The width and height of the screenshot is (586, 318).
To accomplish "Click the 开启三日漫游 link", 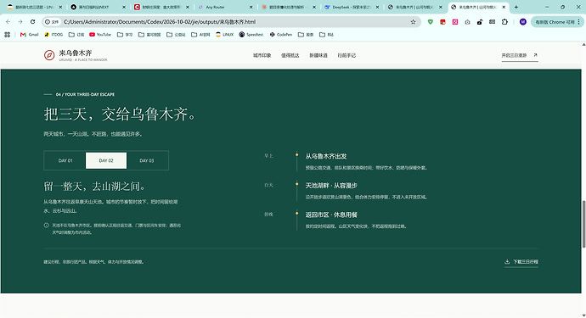I will pos(520,55).
